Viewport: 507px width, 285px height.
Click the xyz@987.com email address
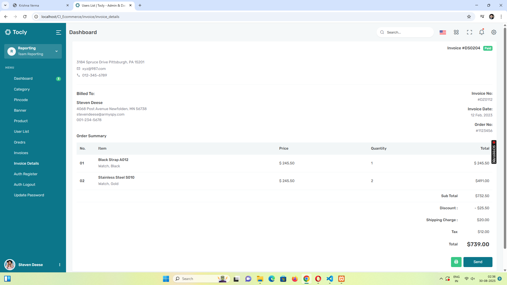click(94, 69)
